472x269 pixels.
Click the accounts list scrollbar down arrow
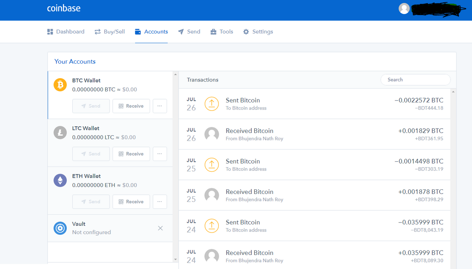pyautogui.click(x=175, y=259)
